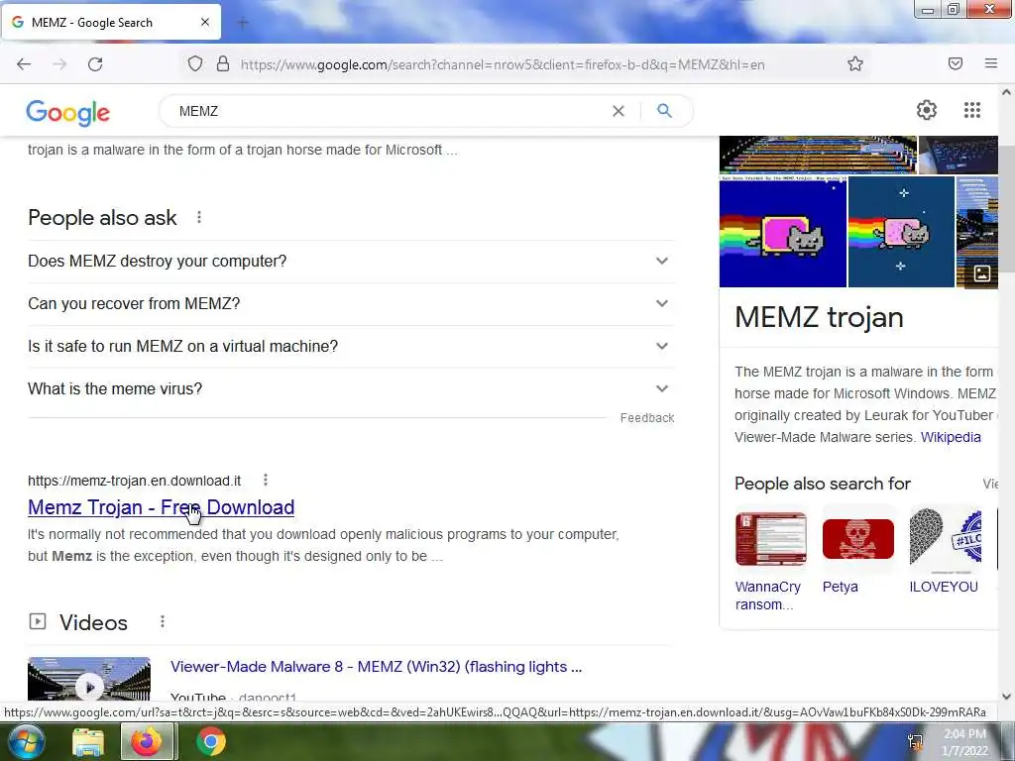The width and height of the screenshot is (1015, 761).
Task: Click into the MEMZ search input field
Action: pyautogui.click(x=389, y=111)
